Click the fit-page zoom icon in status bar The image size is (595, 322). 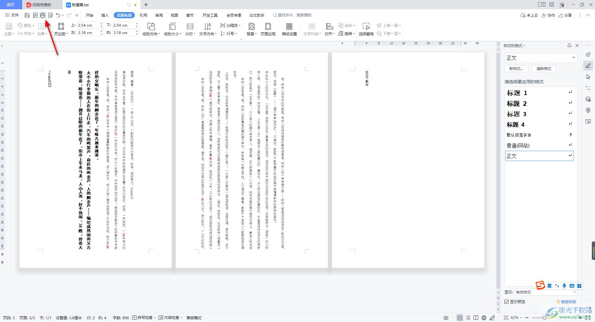[506, 318]
